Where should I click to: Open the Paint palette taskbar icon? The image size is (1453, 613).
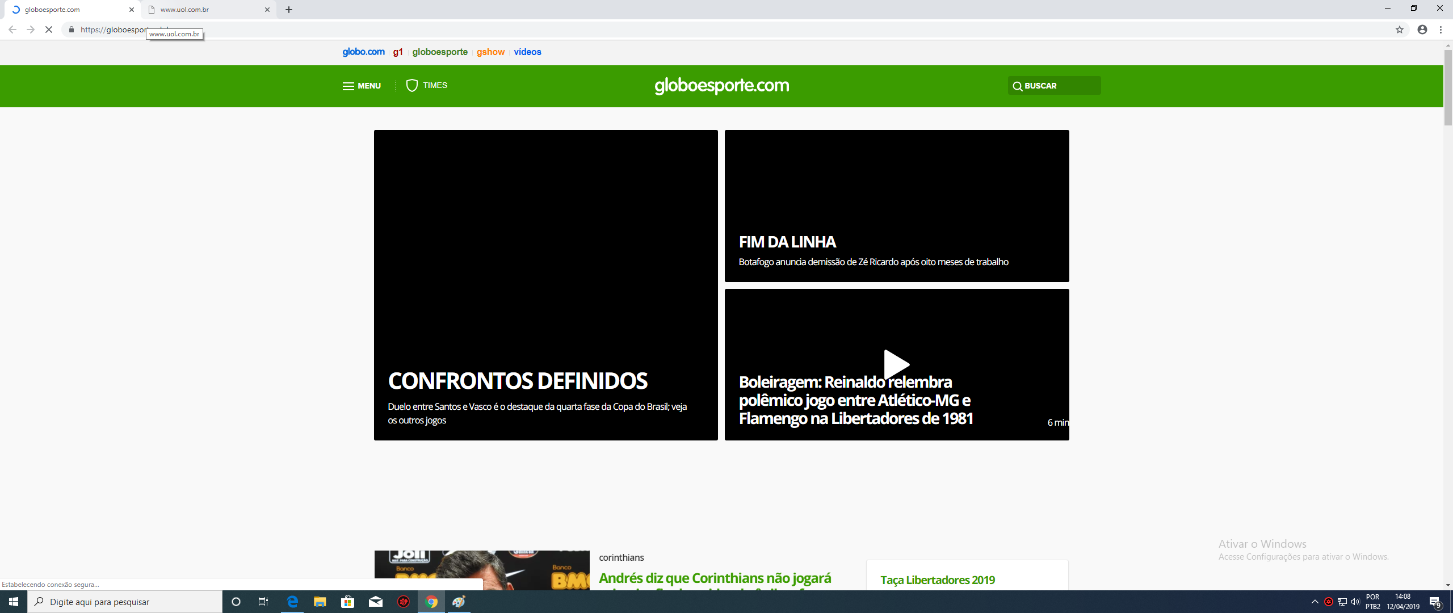(x=459, y=602)
